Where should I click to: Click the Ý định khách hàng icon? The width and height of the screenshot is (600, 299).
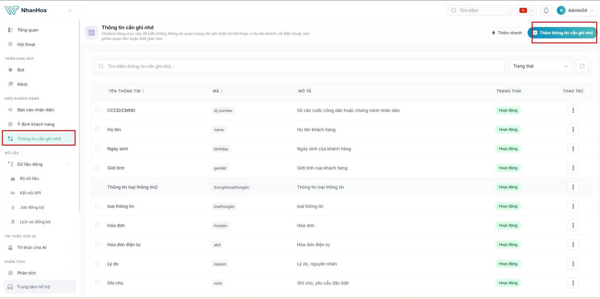pos(10,124)
